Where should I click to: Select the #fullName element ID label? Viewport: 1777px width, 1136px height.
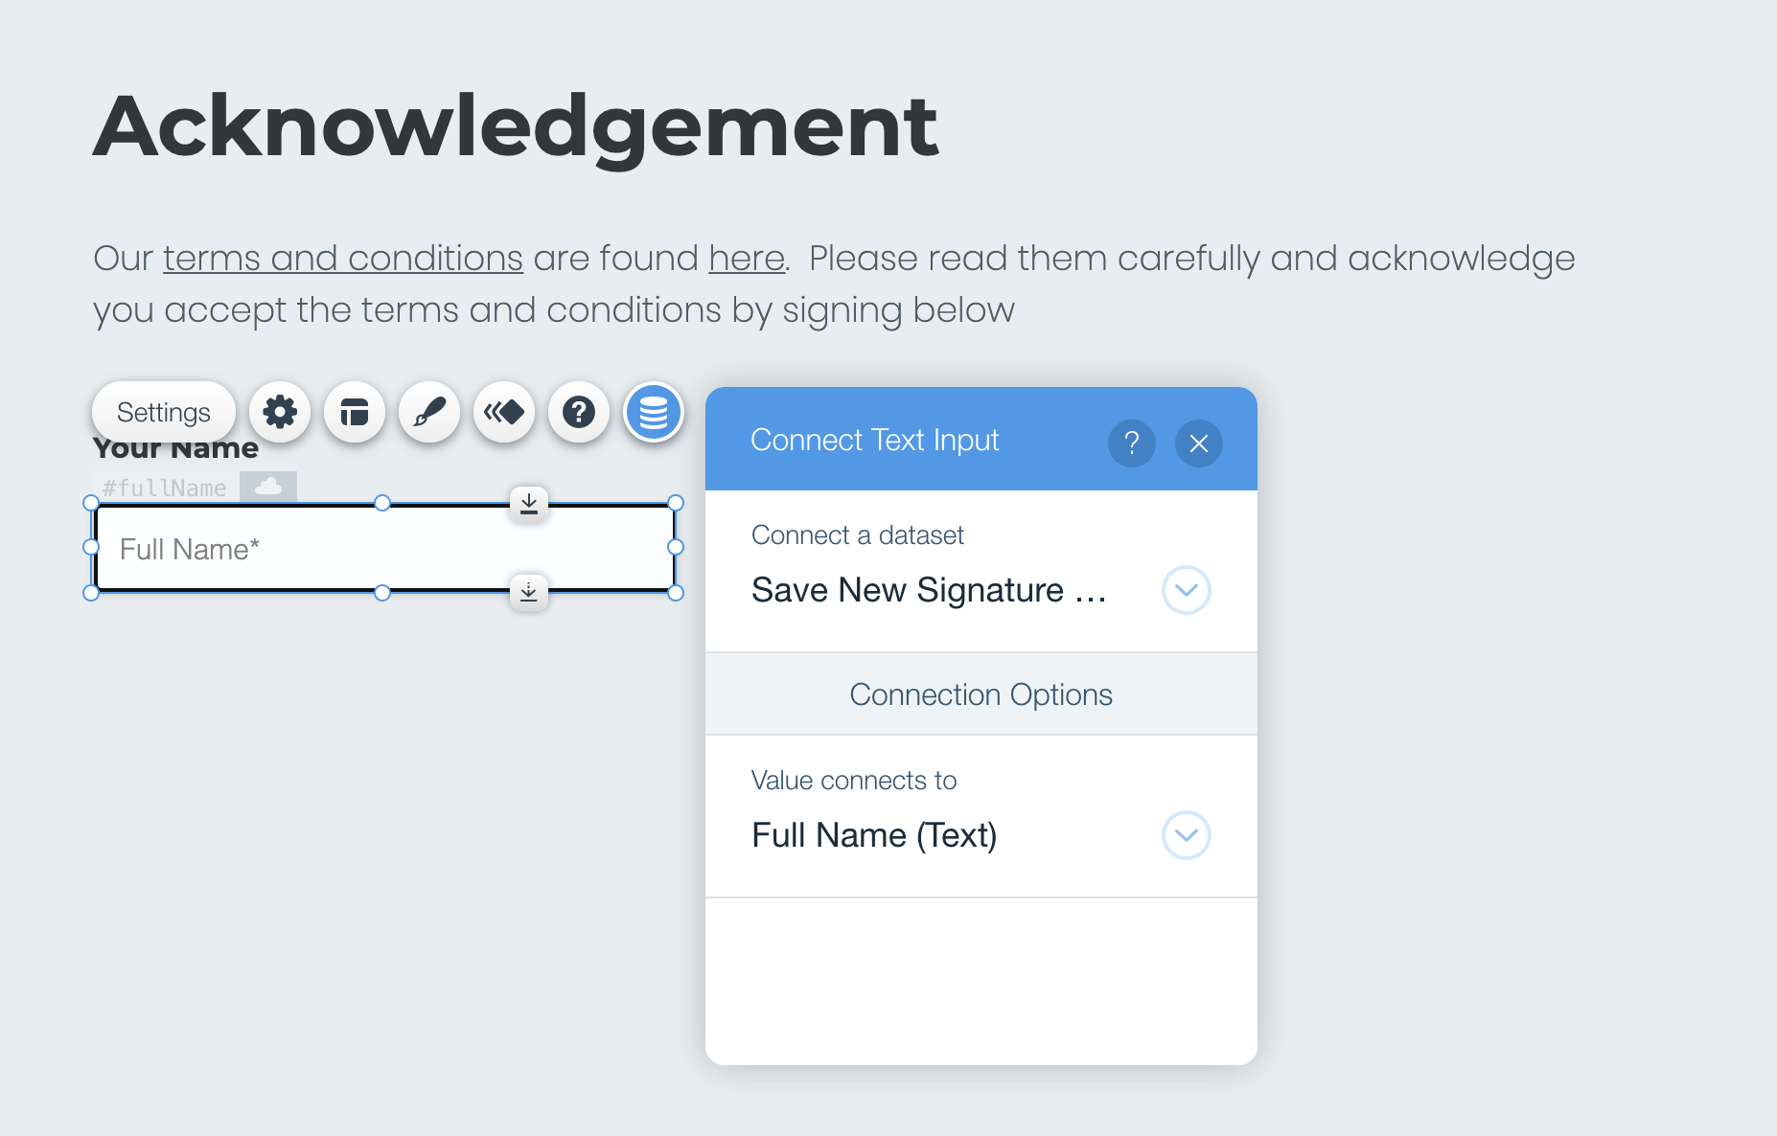165,488
